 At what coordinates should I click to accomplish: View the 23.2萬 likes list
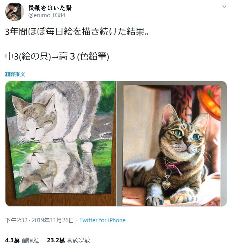tap(68, 240)
